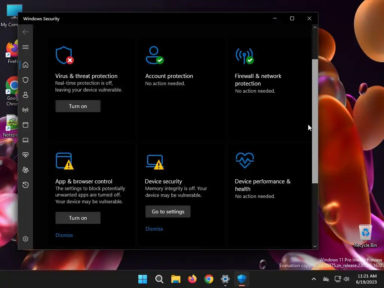Screen dimensions: 384x288
Task: Show hidden system tray icons
Action: pos(314,279)
